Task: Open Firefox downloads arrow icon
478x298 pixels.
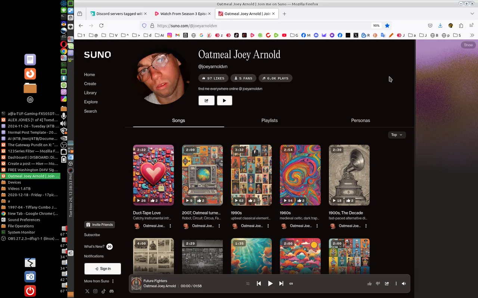Action: click(440, 26)
